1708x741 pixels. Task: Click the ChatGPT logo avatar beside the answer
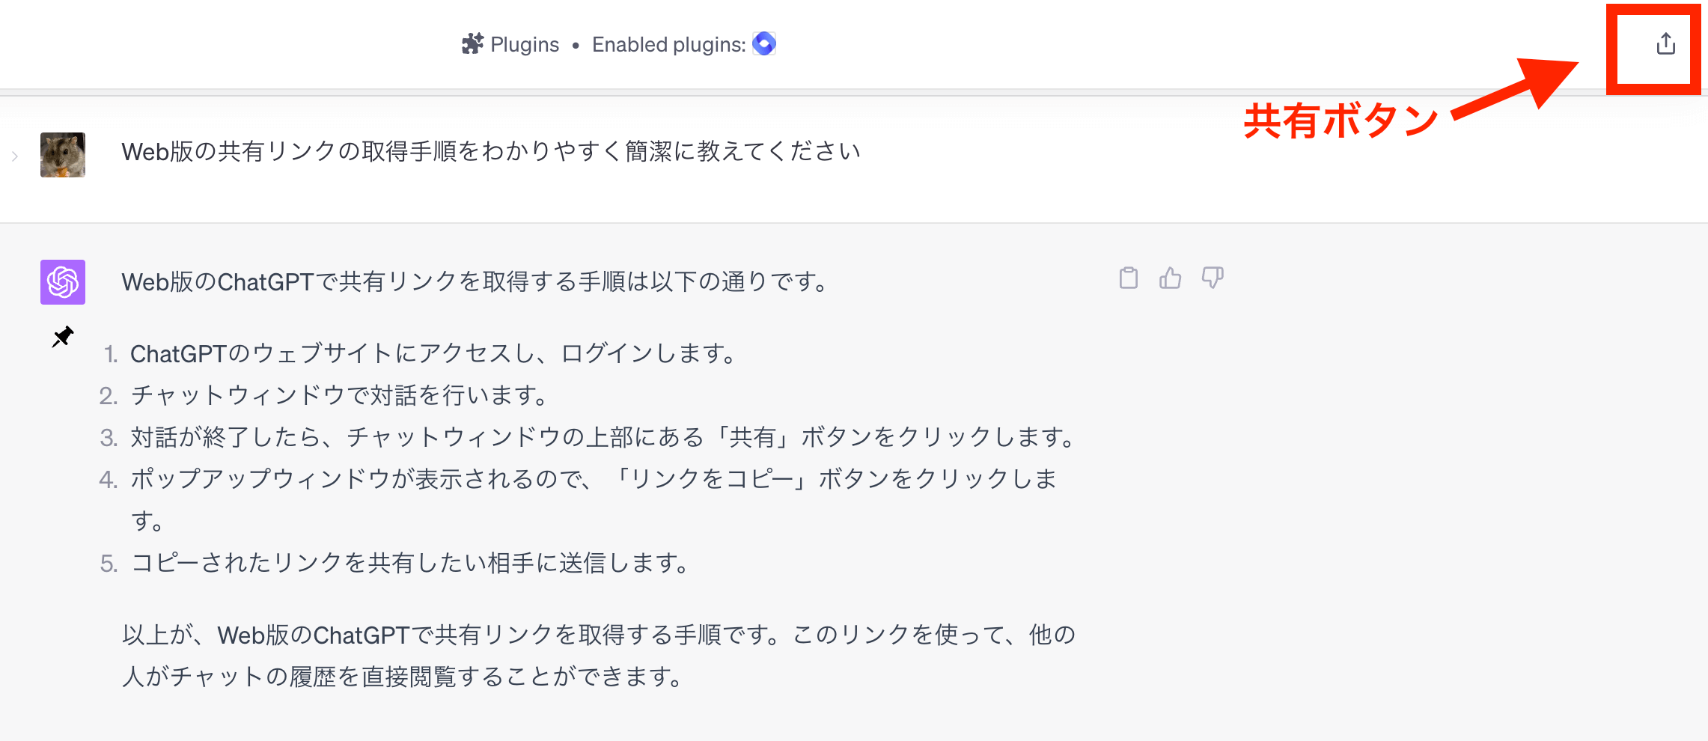(x=63, y=282)
